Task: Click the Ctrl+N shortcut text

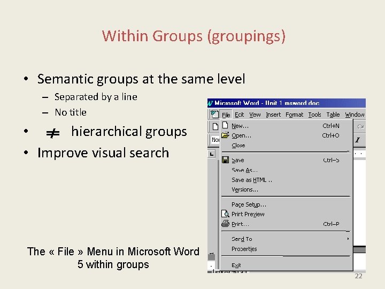Action: click(331, 126)
